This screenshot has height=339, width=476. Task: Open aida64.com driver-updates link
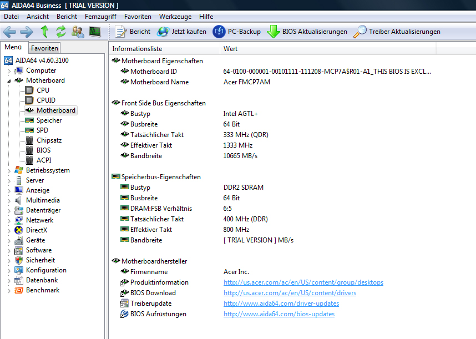coord(281,303)
